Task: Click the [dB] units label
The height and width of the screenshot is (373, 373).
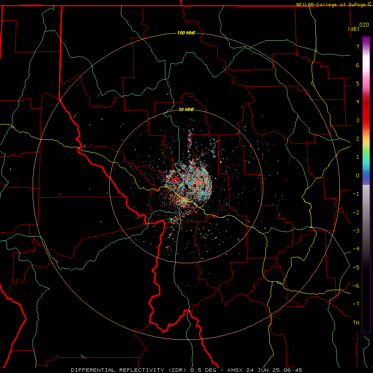Action: [354, 29]
